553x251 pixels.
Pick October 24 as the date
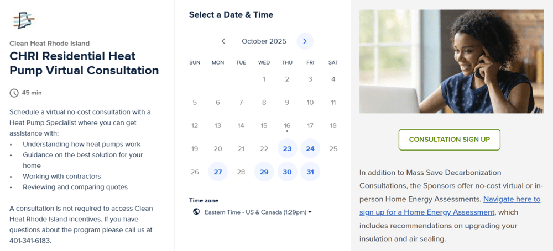[310, 148]
